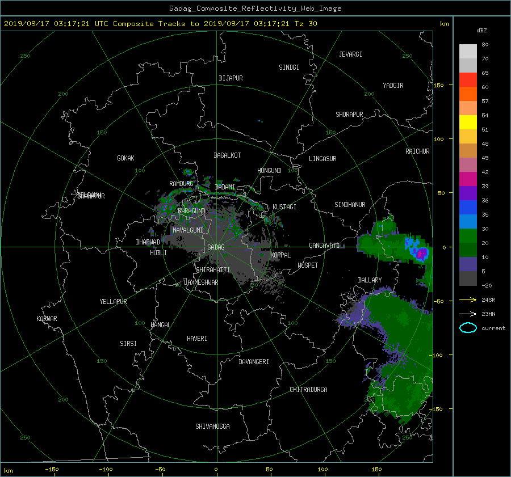Select the red 60-65 dBZ color swatch
Screen dimensions: 511x477
coord(468,79)
